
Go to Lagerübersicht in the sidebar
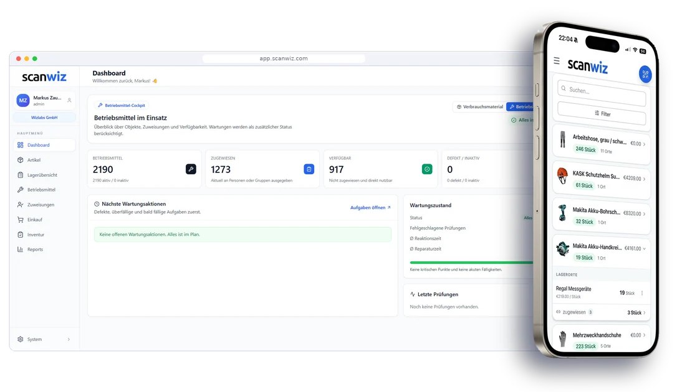click(44, 175)
